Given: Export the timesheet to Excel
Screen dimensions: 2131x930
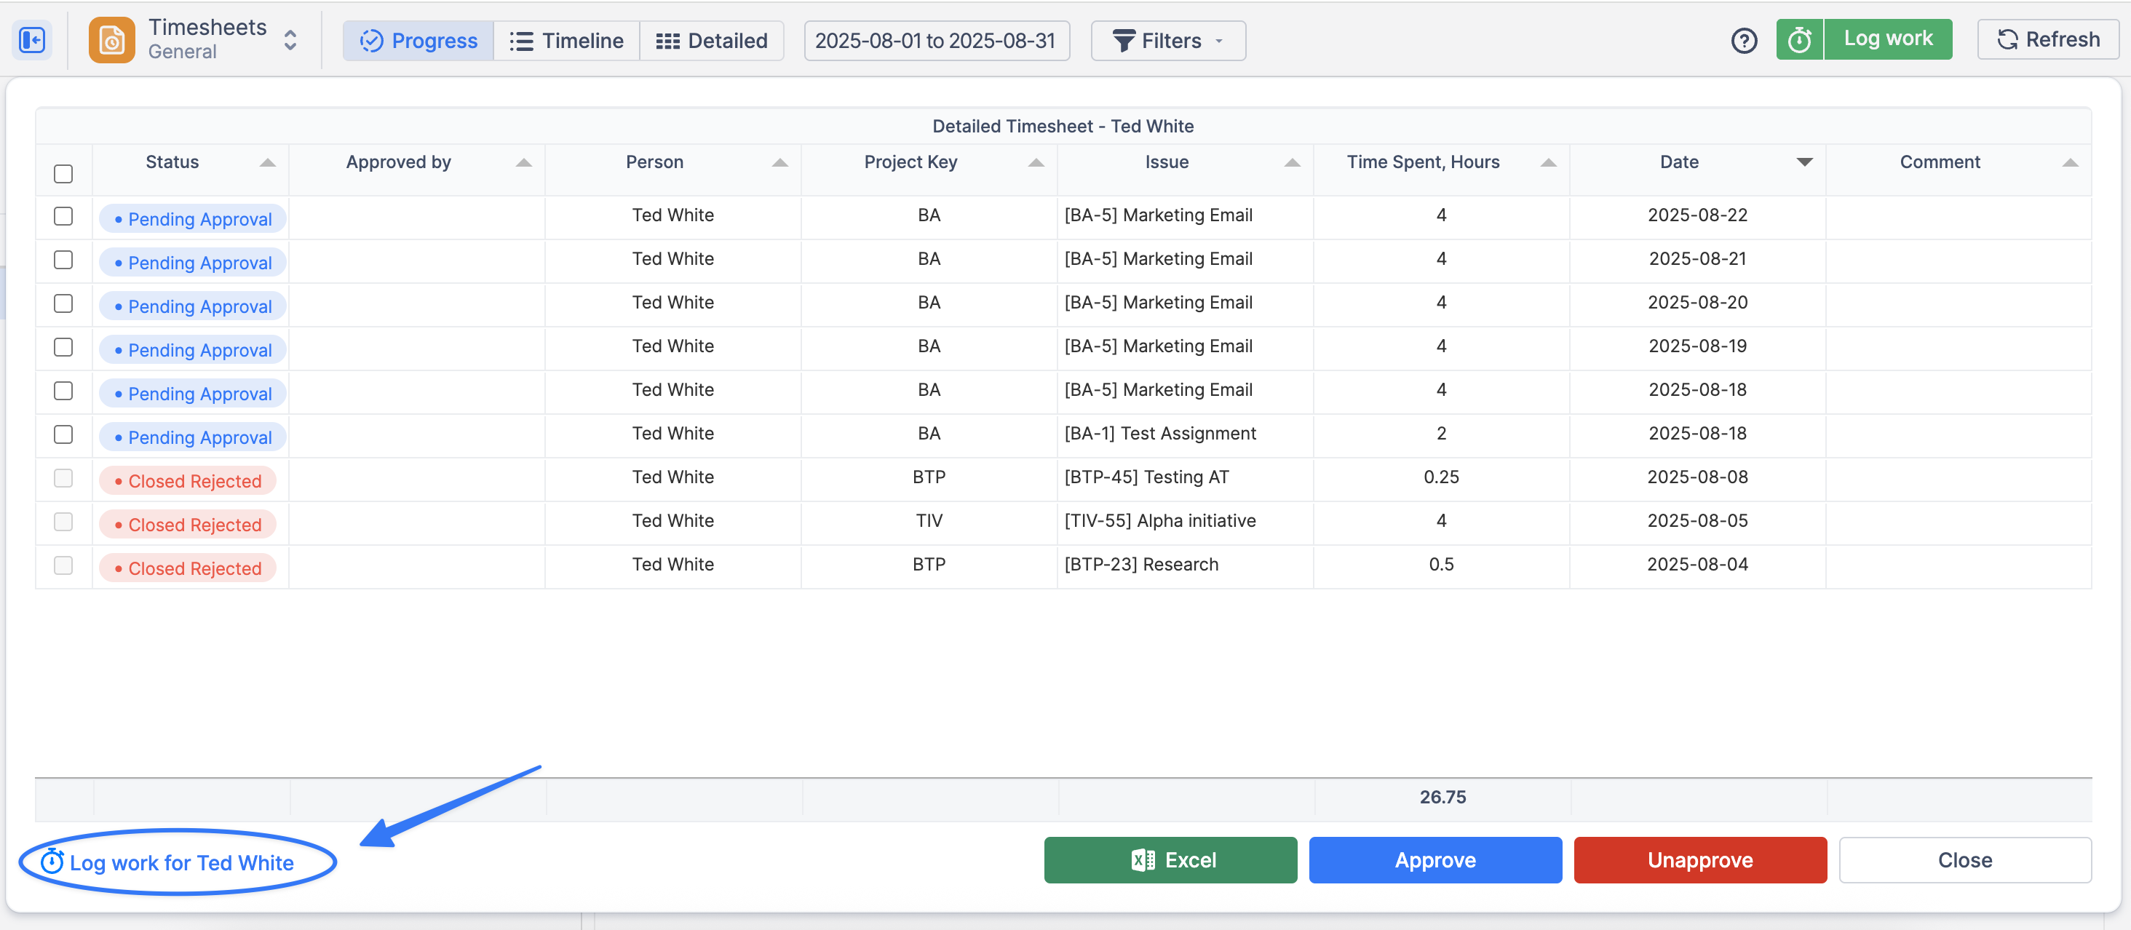Looking at the screenshot, I should (1170, 859).
